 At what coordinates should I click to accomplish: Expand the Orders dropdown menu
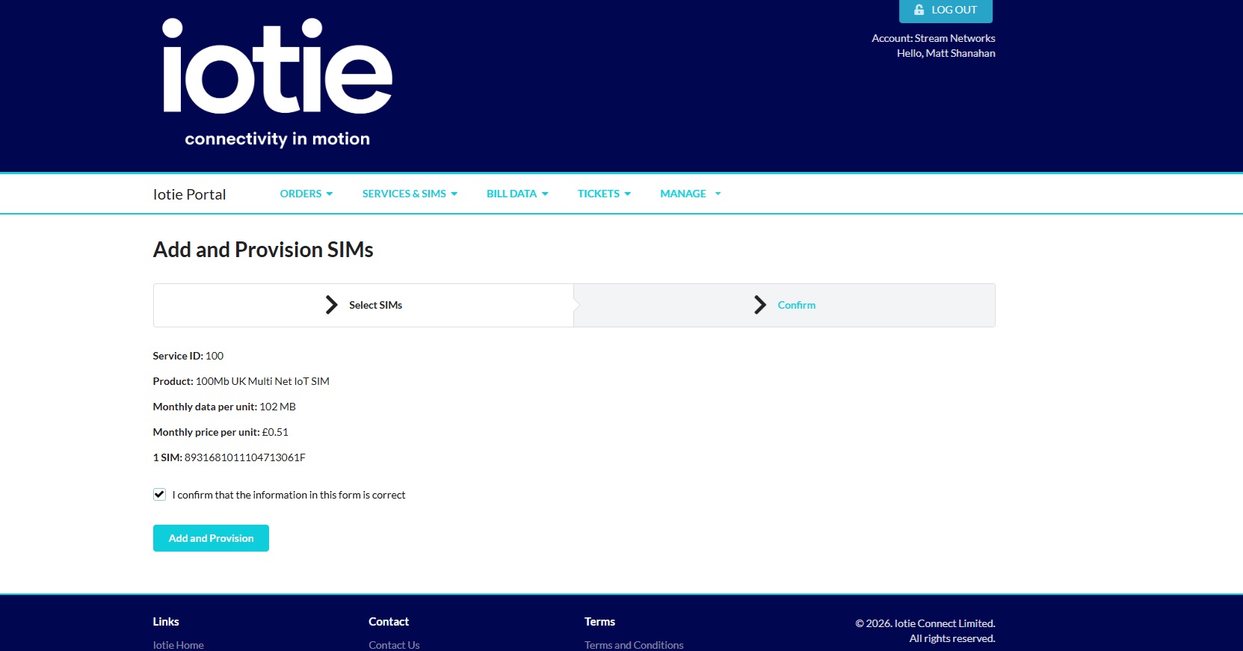(x=306, y=194)
